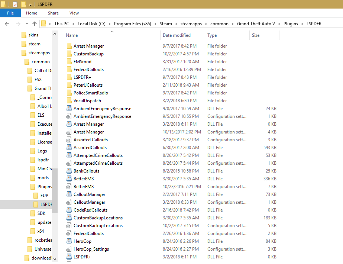The width and height of the screenshot is (343, 264).
Task: Open the steamapps folder in the tree
Action: (x=39, y=53)
